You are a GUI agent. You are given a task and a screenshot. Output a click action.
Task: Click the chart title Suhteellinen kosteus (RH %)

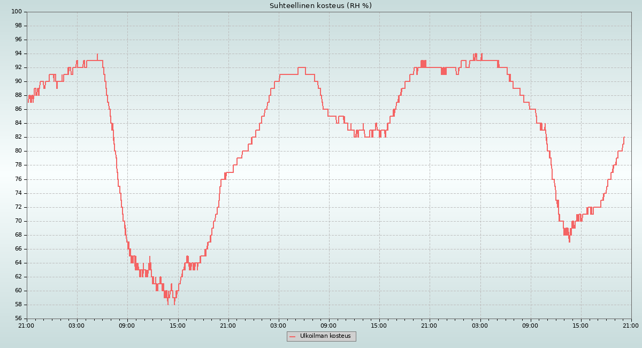point(320,6)
